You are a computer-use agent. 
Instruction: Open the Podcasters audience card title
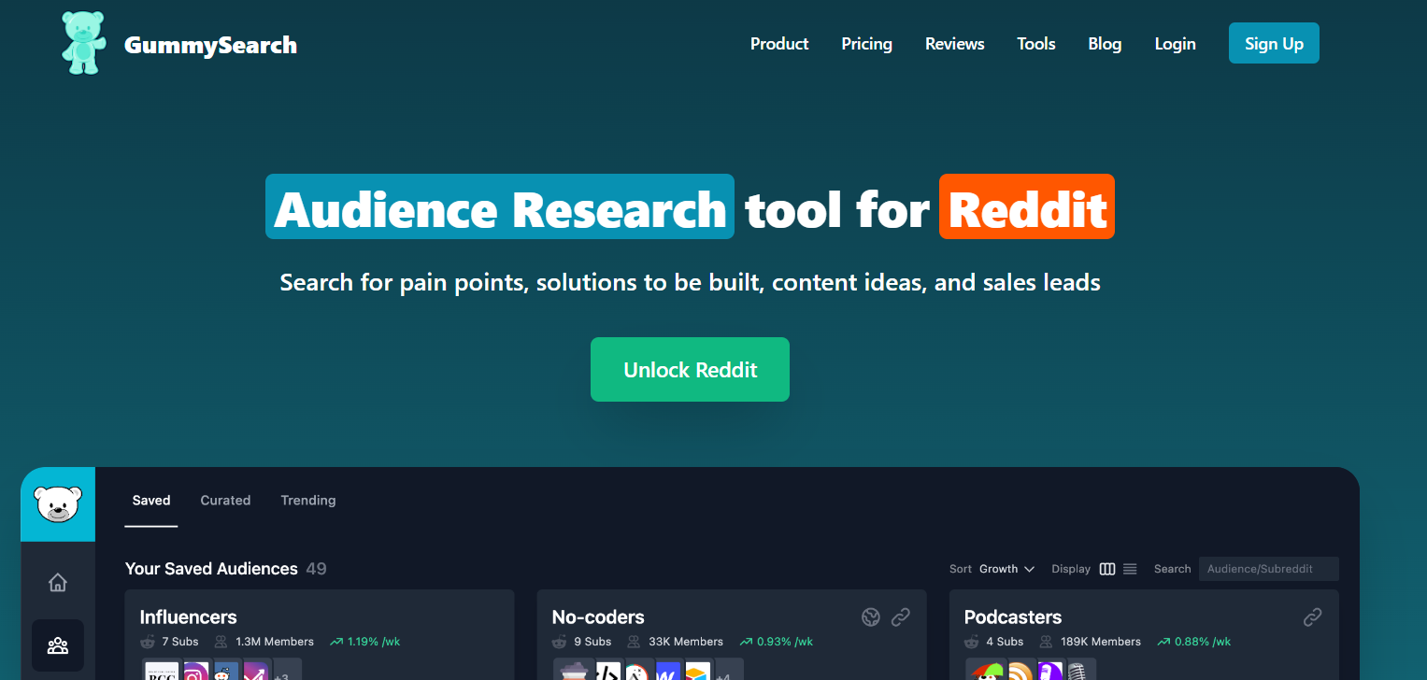1012,617
